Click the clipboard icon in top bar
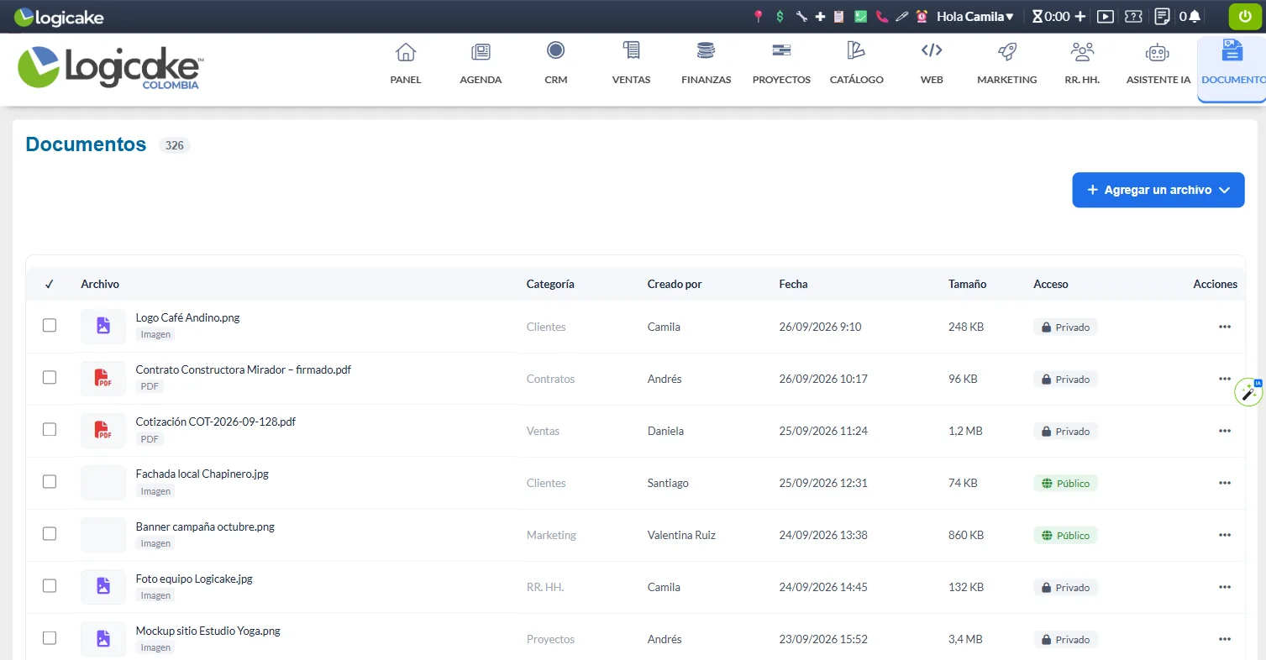 point(838,16)
